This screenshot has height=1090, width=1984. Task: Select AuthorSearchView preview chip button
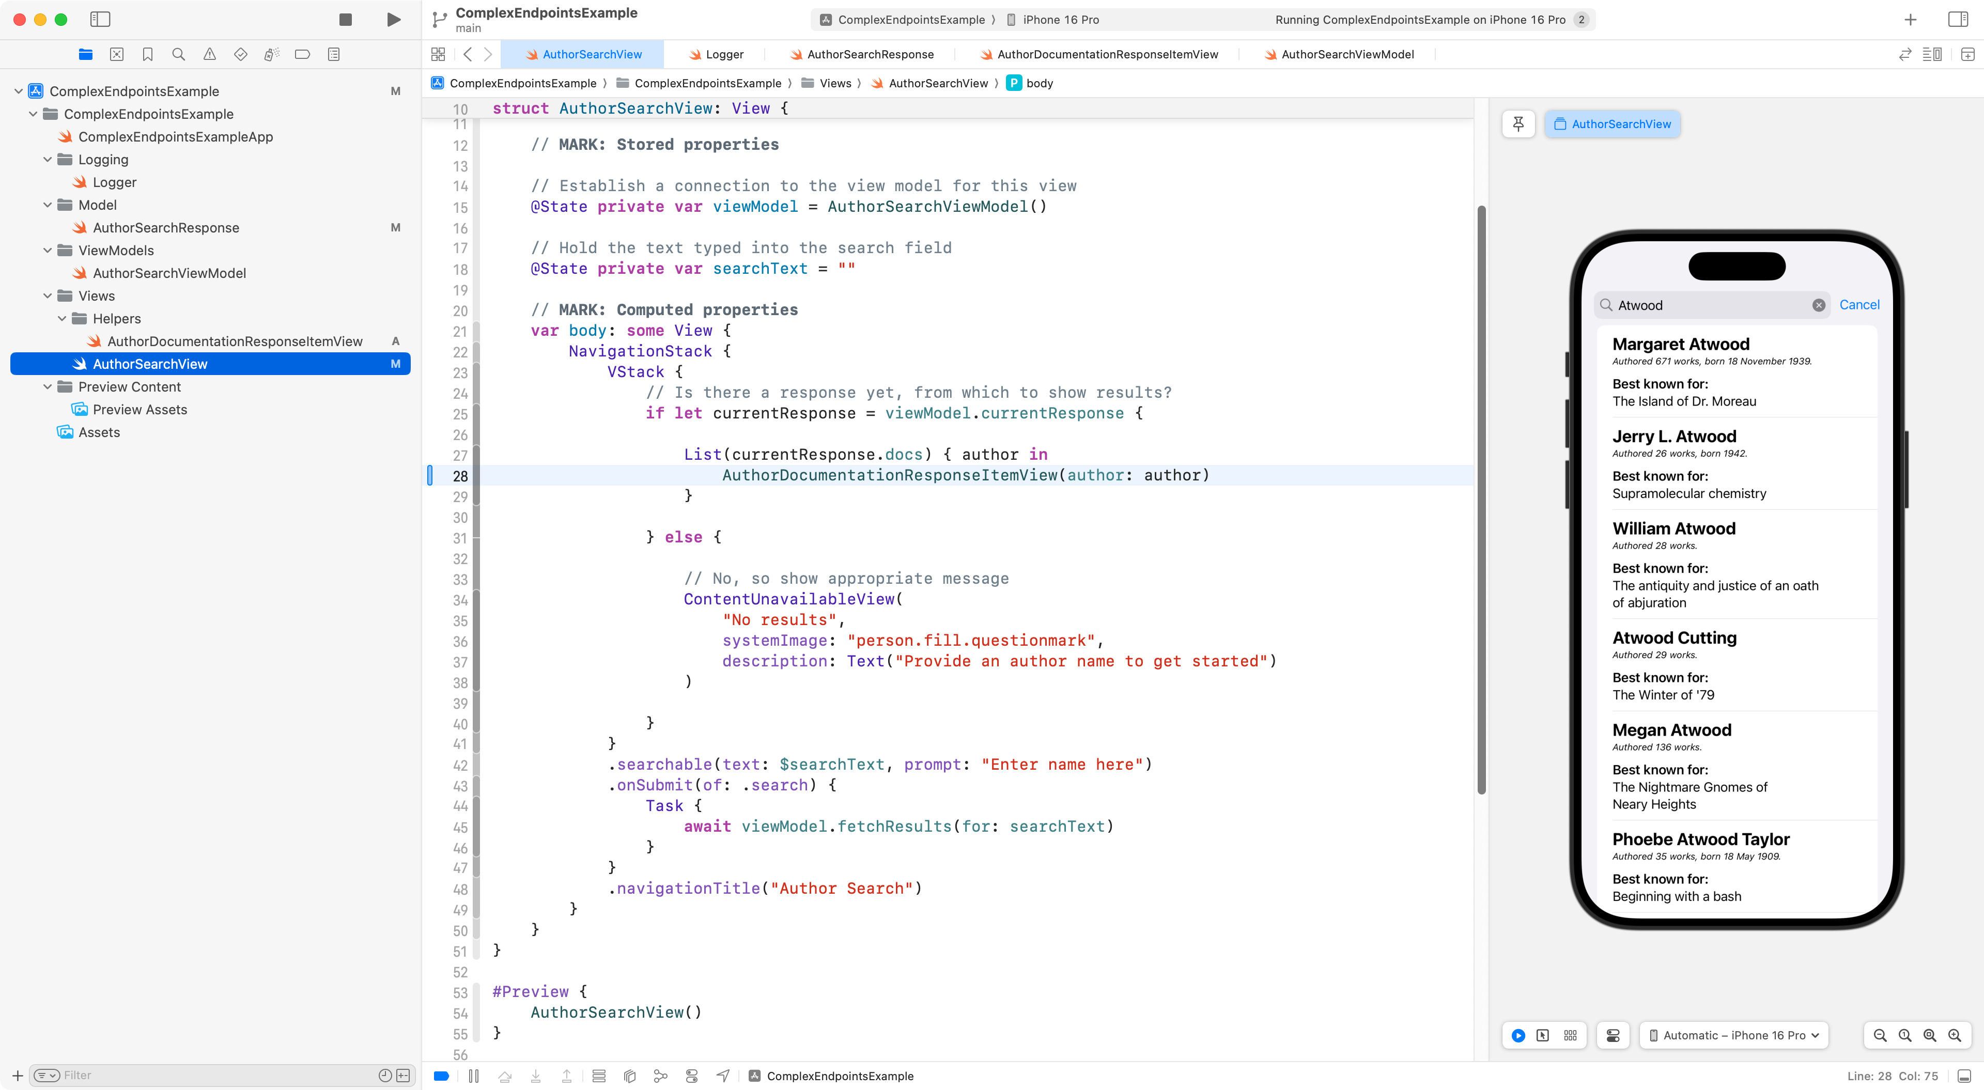(x=1613, y=124)
